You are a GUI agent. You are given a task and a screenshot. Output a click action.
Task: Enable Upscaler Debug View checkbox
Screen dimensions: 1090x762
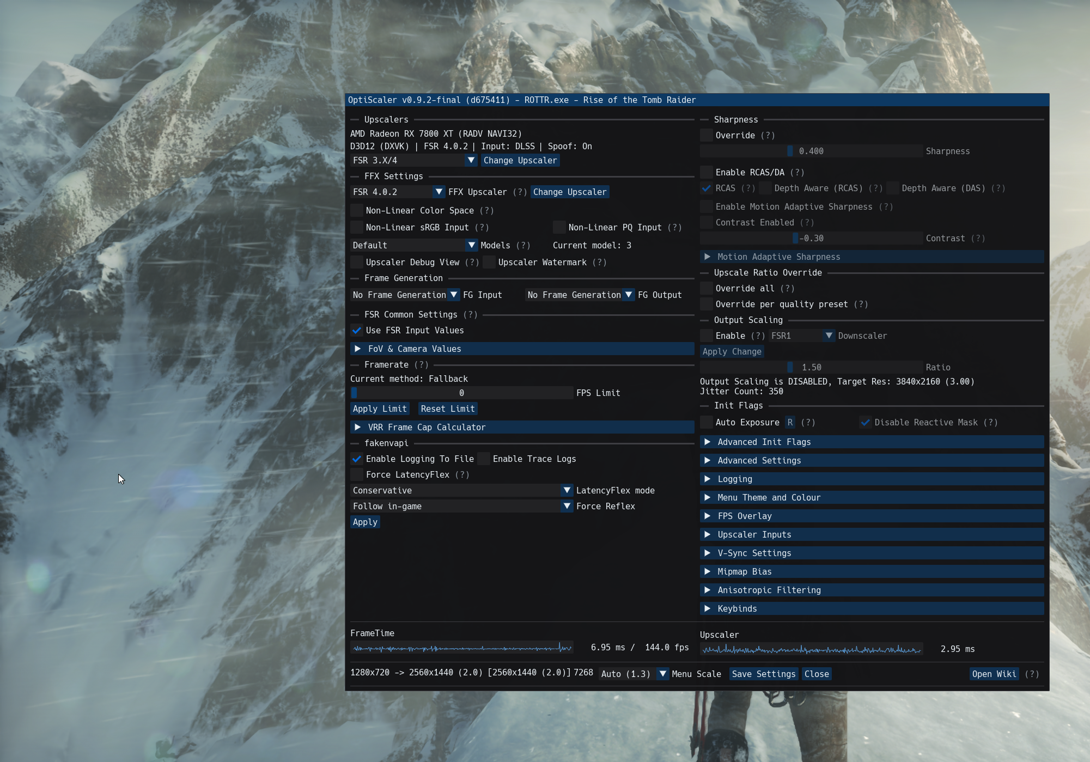pos(357,262)
